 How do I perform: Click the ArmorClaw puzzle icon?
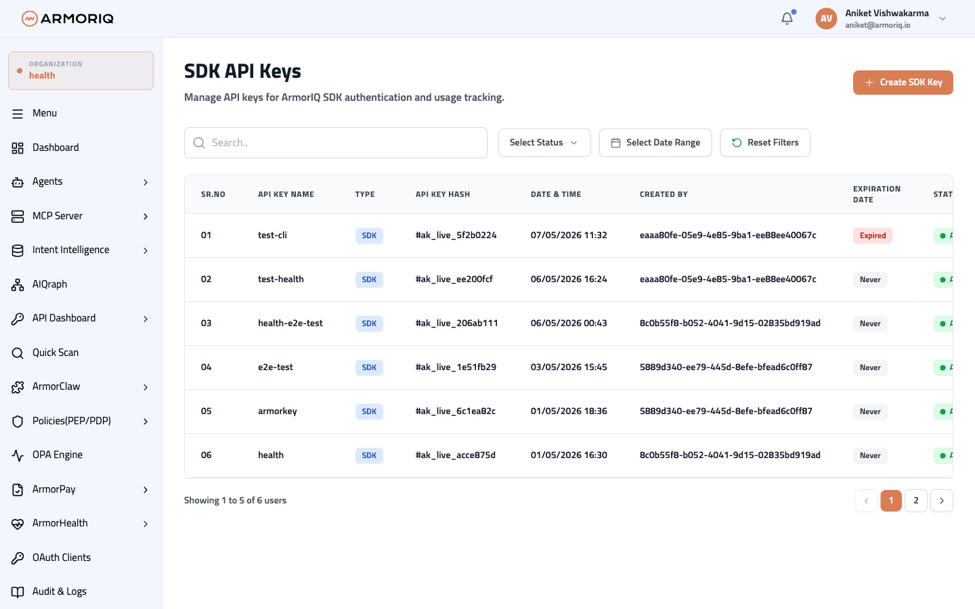point(18,387)
